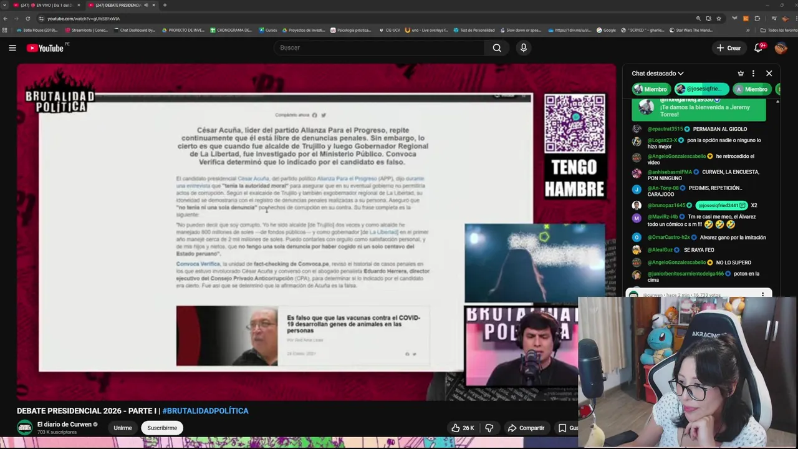Image resolution: width=798 pixels, height=449 pixels.
Task: Open the Todos los favoritos folder
Action: pos(779,30)
